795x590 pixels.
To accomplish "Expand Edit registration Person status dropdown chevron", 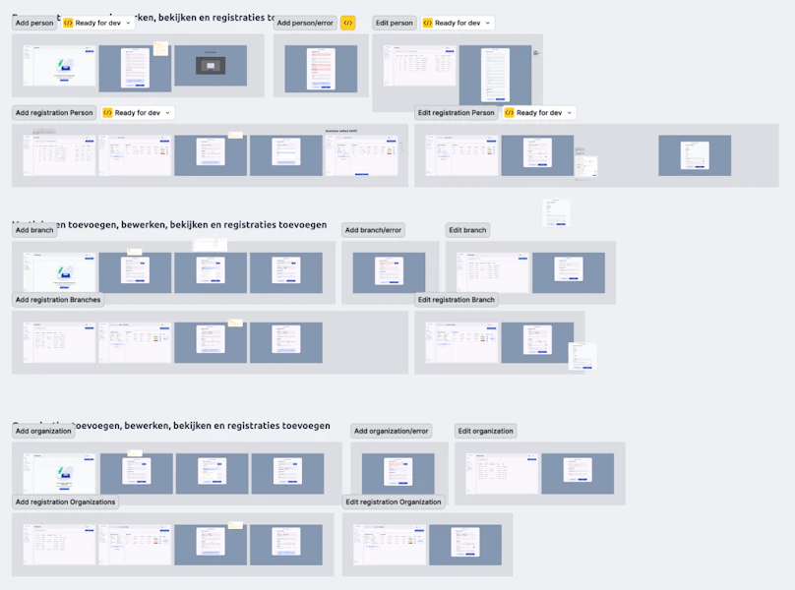I will (570, 112).
